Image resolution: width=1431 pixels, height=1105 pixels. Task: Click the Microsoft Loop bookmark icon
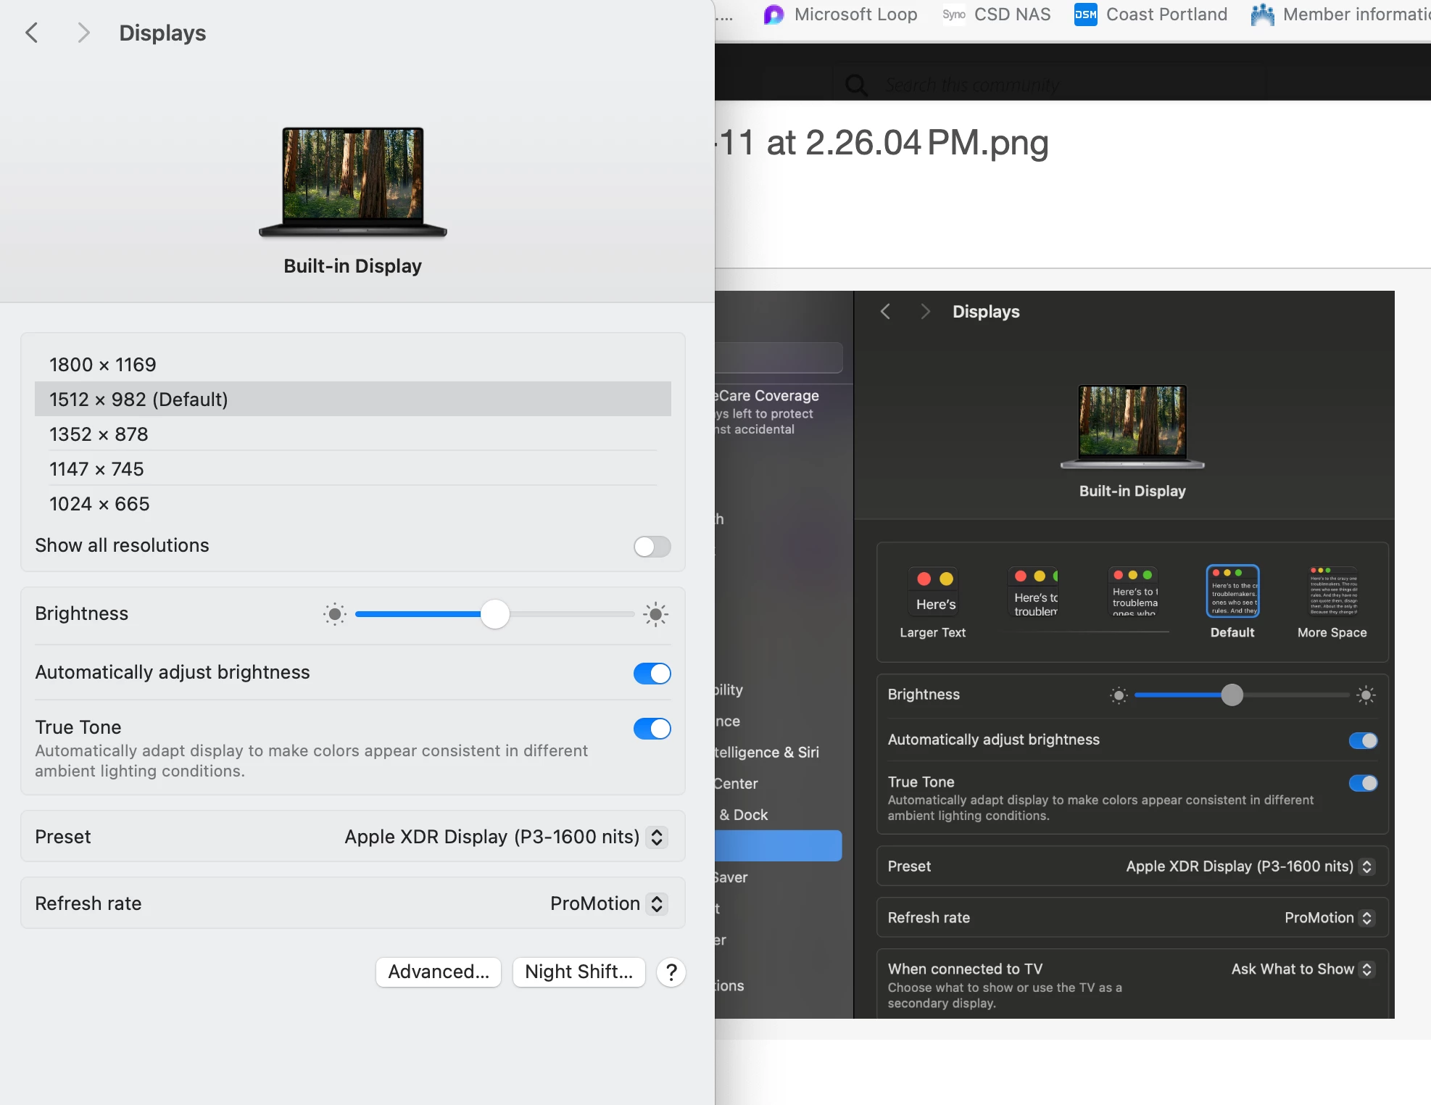coord(773,15)
